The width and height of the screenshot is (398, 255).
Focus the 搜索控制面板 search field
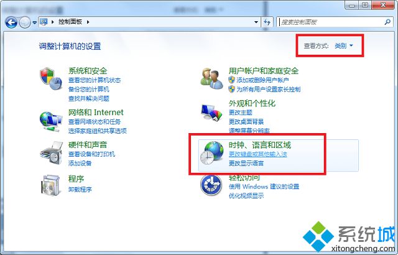(x=331, y=22)
